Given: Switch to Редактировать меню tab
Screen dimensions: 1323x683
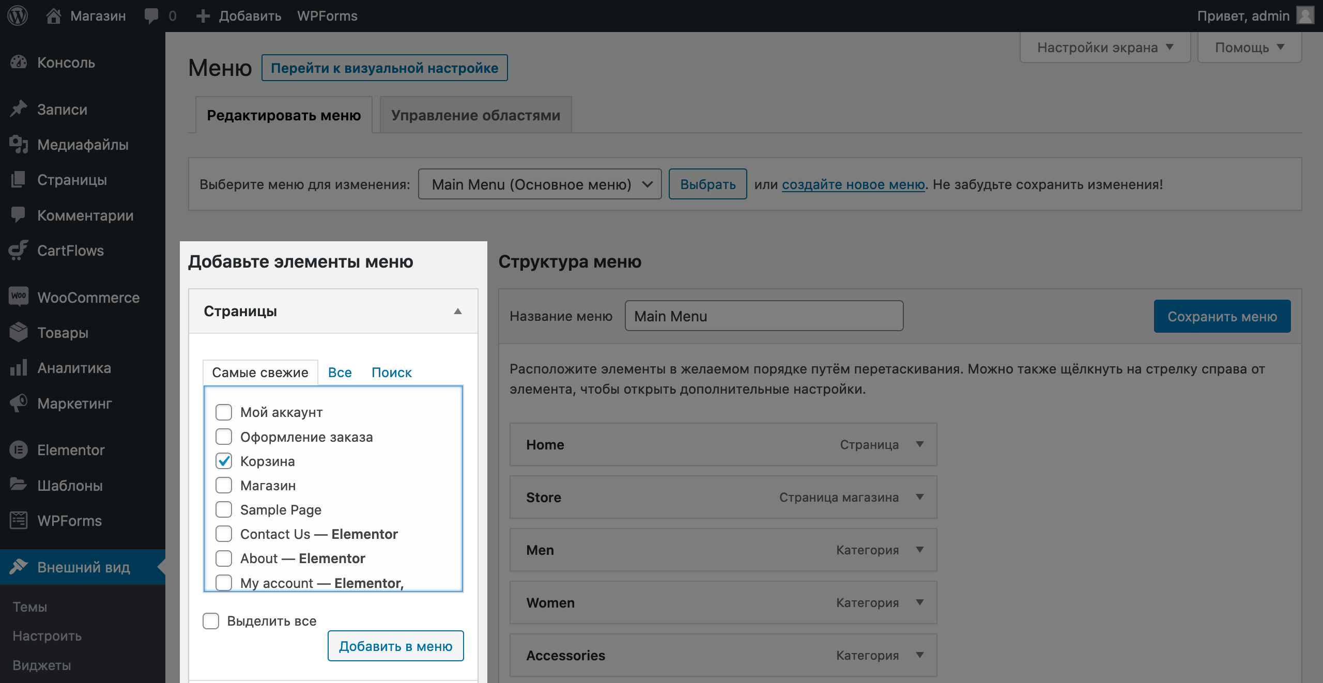Looking at the screenshot, I should pos(284,115).
